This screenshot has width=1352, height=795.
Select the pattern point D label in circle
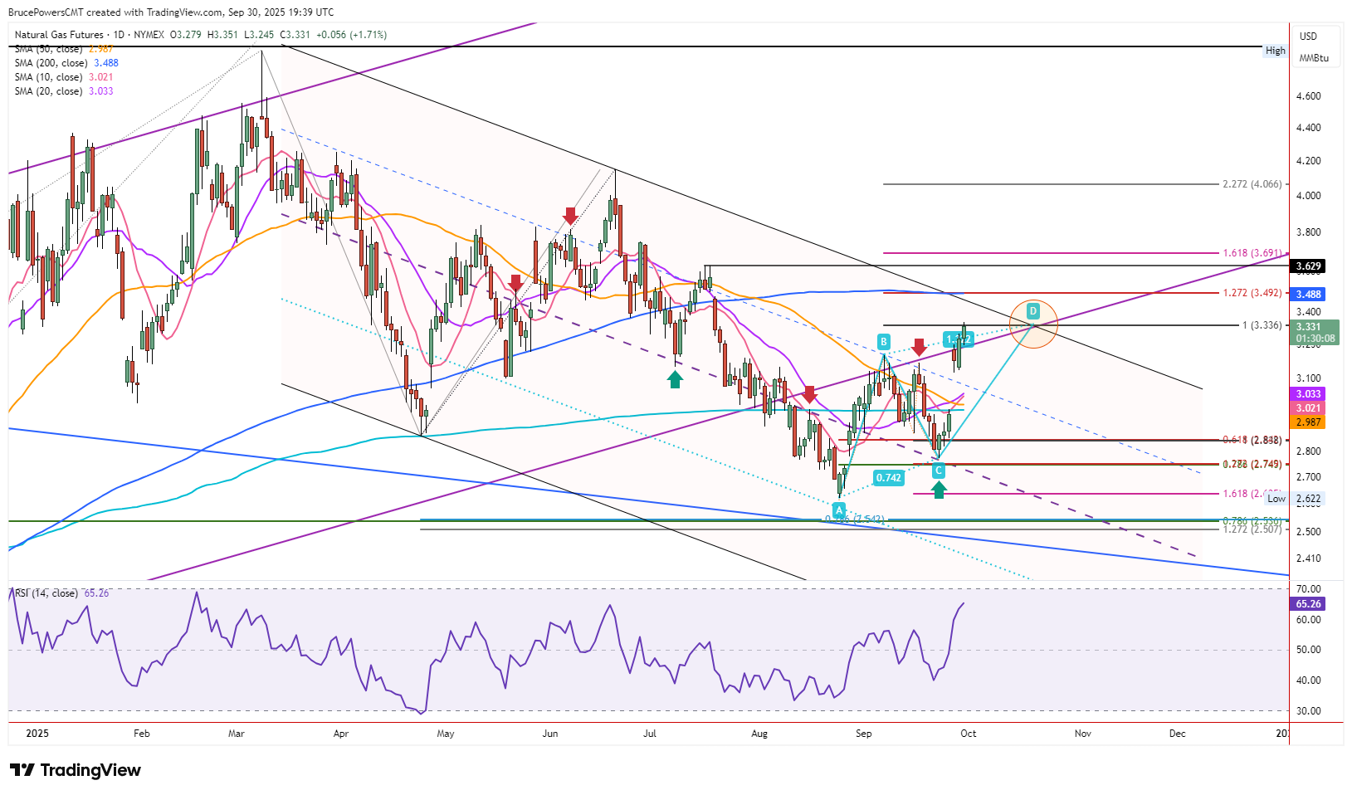point(1033,311)
